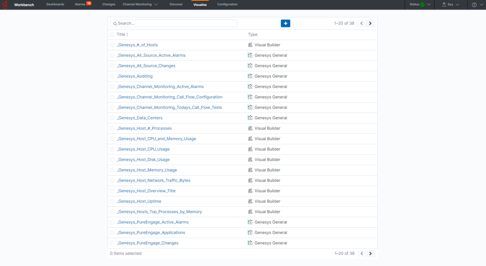Click the user profile icon next to fizz
The width and height of the screenshot is (486, 266).
tap(444, 5)
